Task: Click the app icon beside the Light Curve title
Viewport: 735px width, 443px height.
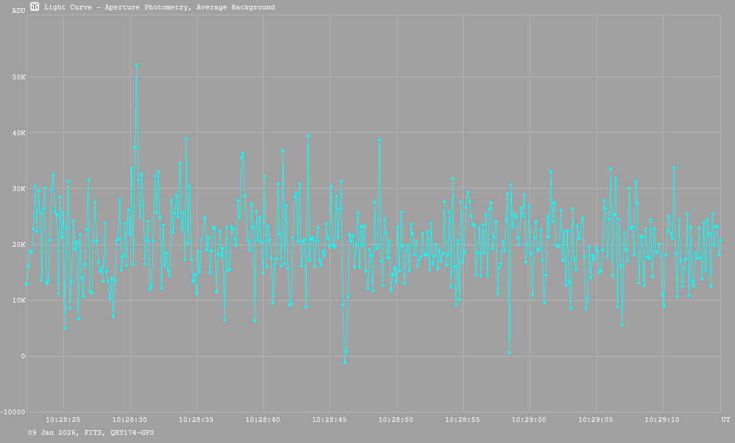Action: [35, 7]
